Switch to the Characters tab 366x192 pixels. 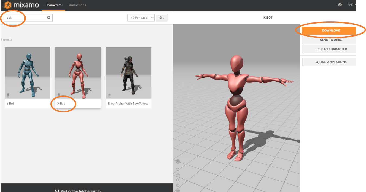click(x=53, y=5)
